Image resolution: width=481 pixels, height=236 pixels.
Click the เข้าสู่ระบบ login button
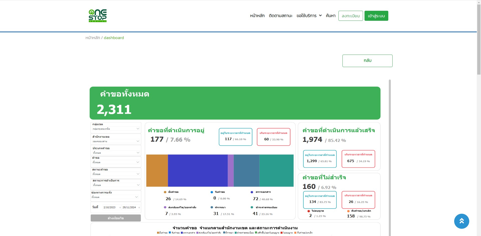tap(376, 16)
